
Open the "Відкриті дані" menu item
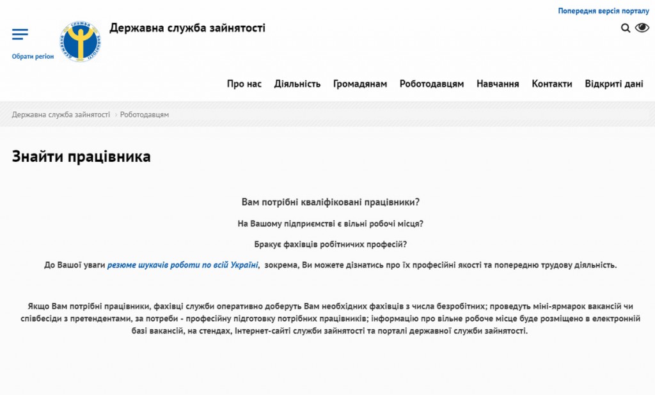point(614,84)
